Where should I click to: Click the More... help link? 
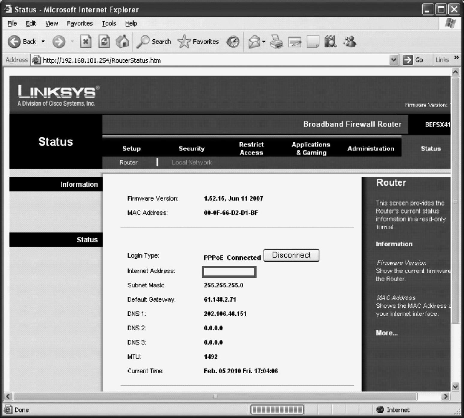point(387,333)
